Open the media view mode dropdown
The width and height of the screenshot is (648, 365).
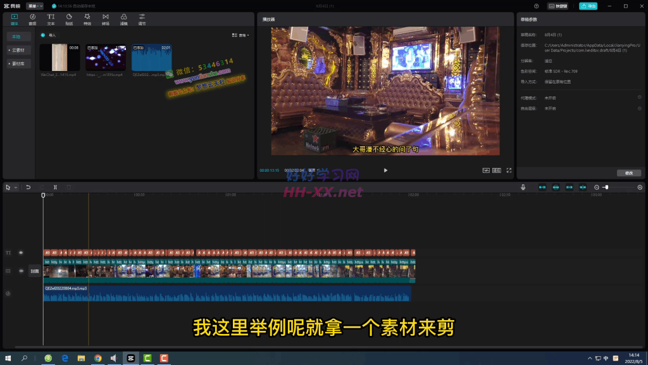240,35
